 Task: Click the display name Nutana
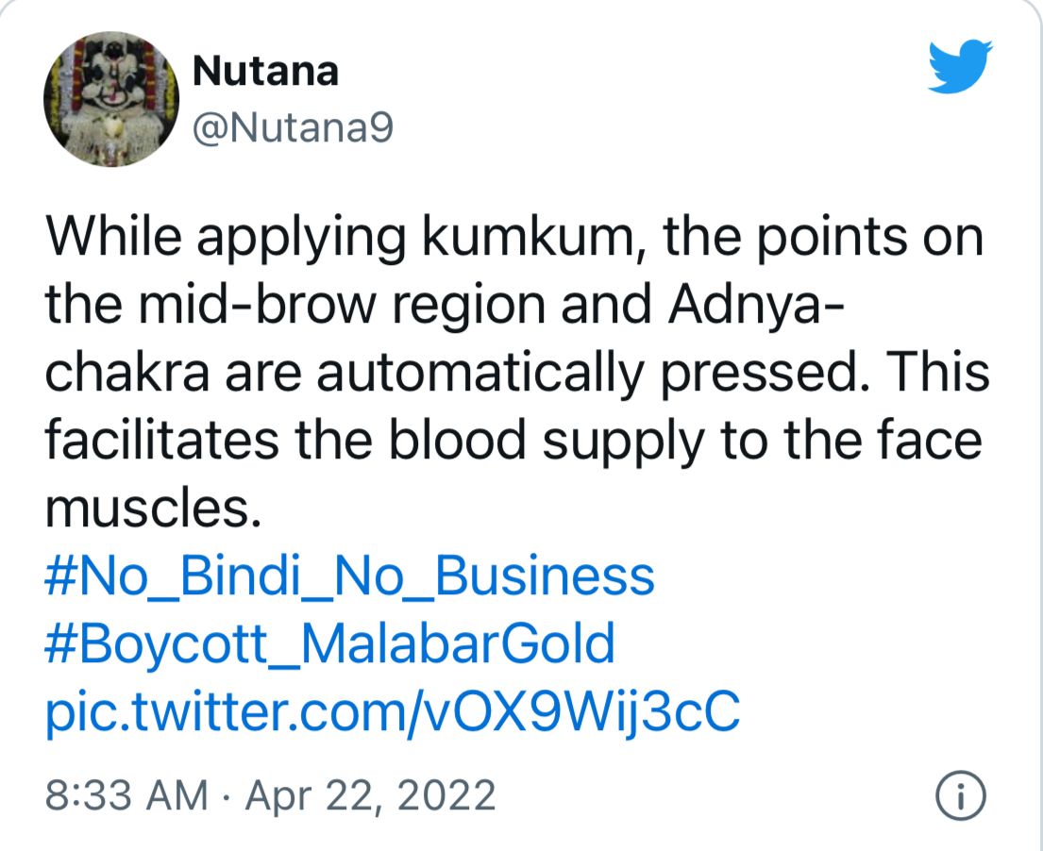click(264, 71)
